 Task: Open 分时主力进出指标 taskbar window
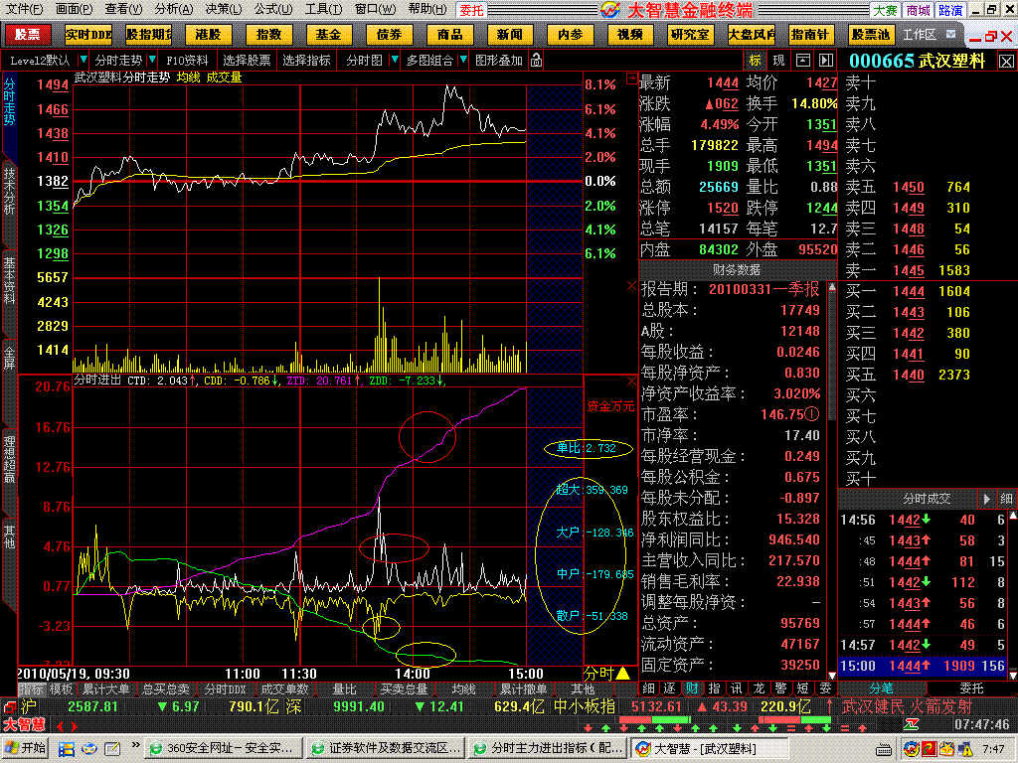coord(549,748)
